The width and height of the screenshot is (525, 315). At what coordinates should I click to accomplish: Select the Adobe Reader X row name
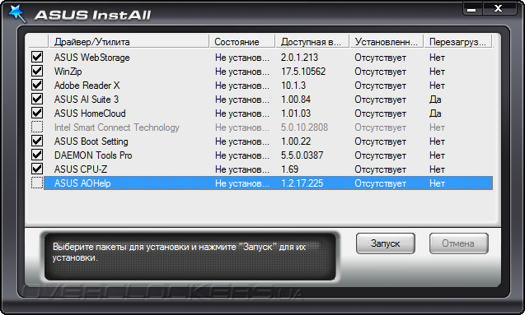point(87,86)
